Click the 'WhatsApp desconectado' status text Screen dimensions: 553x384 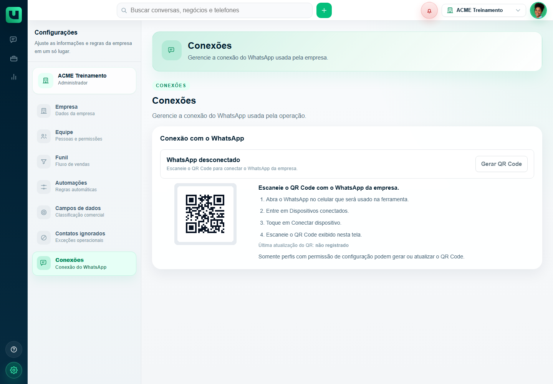(x=203, y=160)
